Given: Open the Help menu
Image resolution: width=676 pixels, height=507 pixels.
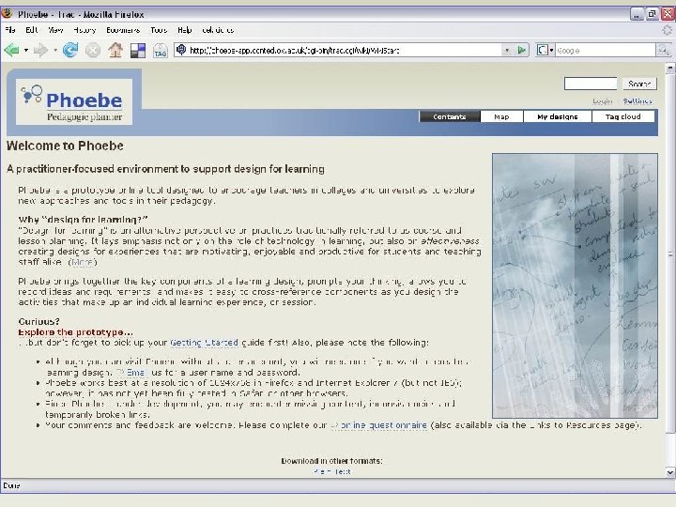Looking at the screenshot, I should tap(185, 30).
